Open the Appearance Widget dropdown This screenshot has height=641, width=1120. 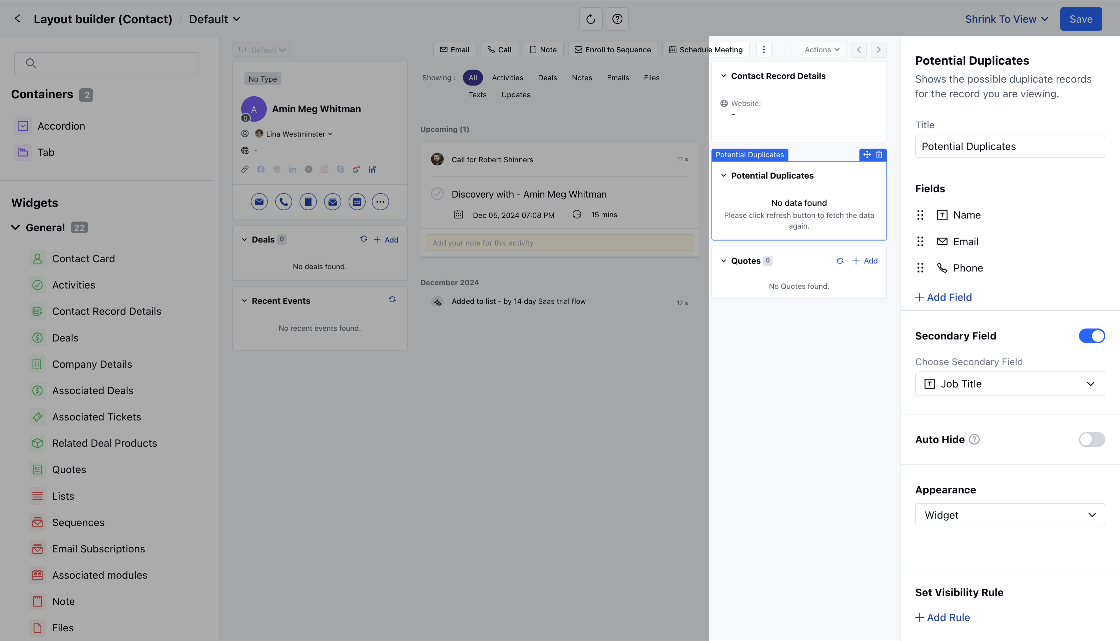(1009, 515)
